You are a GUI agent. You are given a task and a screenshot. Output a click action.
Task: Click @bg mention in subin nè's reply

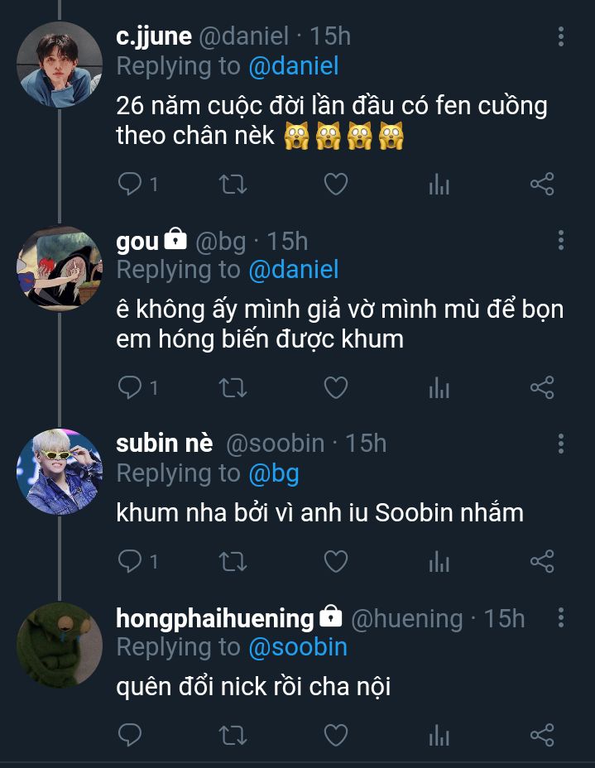coord(274,473)
